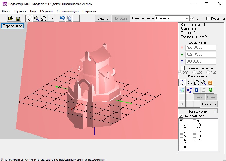The image size is (226, 161).
Task: Click the green circular arrows icon
Action: click(x=211, y=90)
